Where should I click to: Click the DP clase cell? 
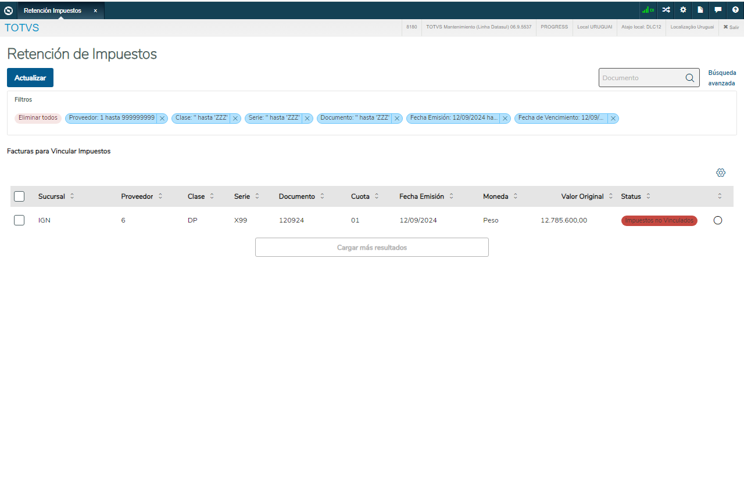point(192,221)
